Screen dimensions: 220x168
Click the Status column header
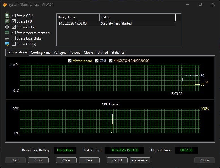pyautogui.click(x=137, y=17)
